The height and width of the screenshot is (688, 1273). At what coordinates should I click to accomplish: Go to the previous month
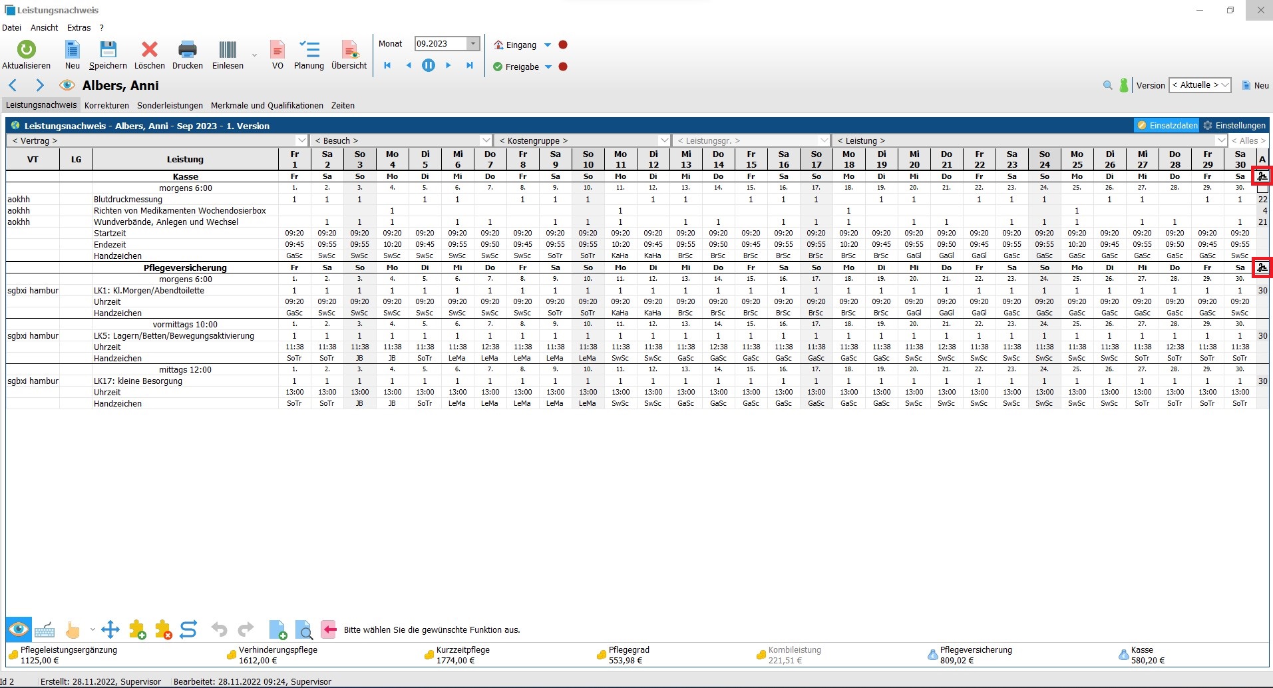coord(409,65)
